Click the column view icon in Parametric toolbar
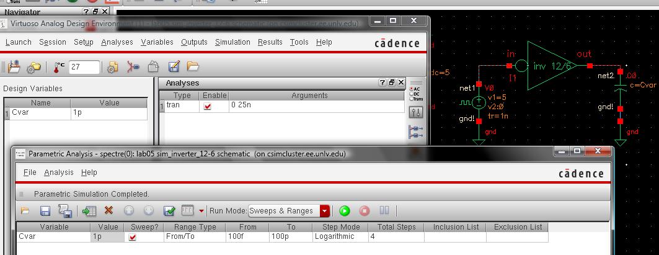Image resolution: width=659 pixels, height=255 pixels. point(187,210)
